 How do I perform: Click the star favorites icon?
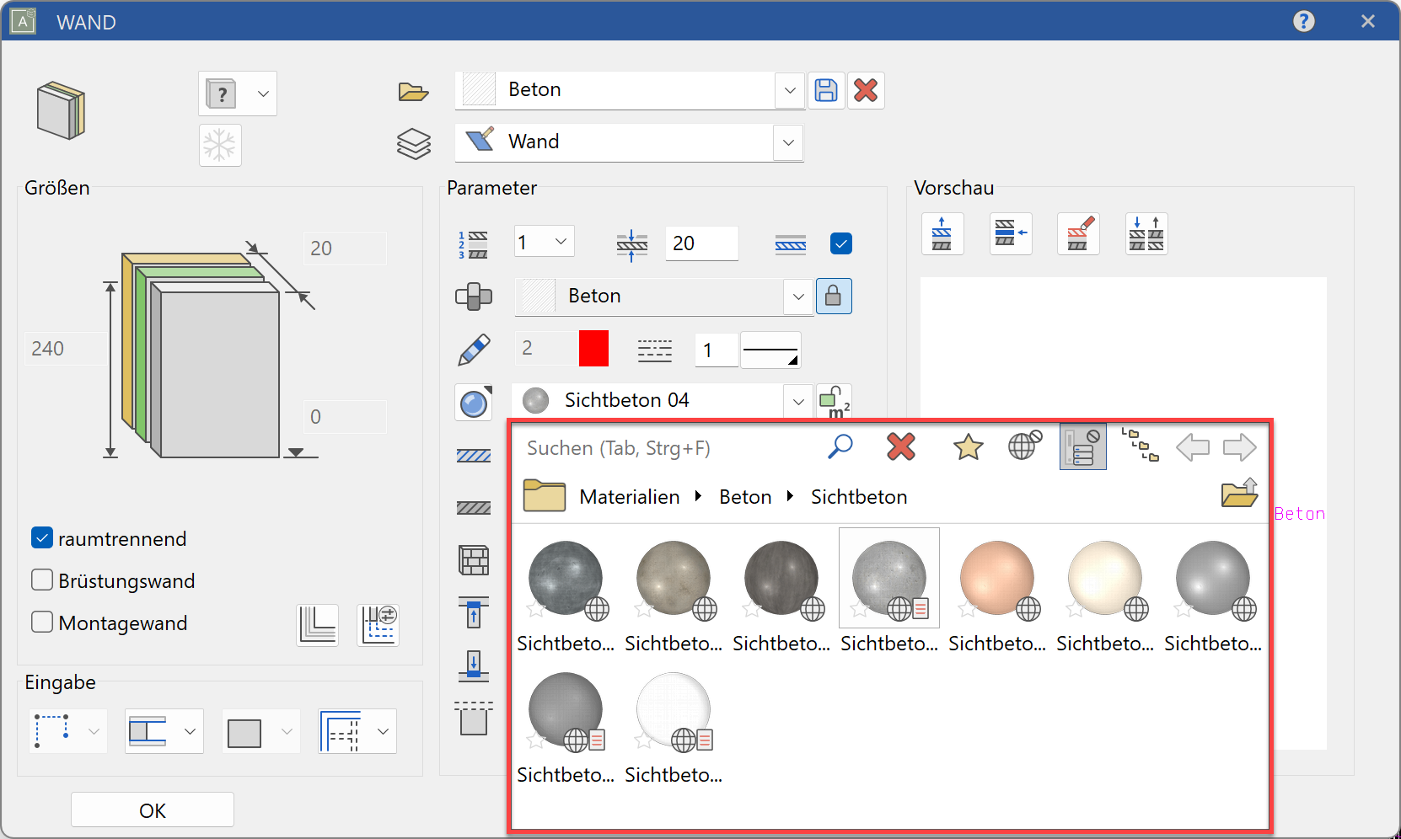click(x=968, y=446)
